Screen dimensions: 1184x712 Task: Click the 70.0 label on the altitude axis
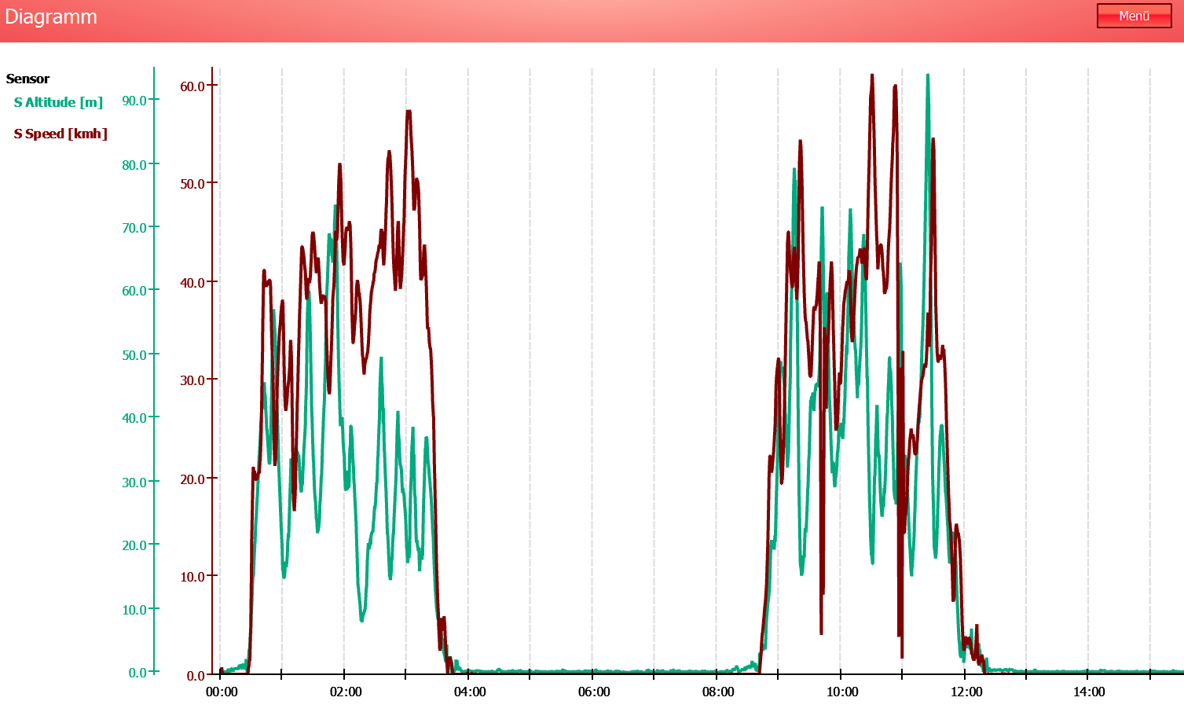point(134,227)
